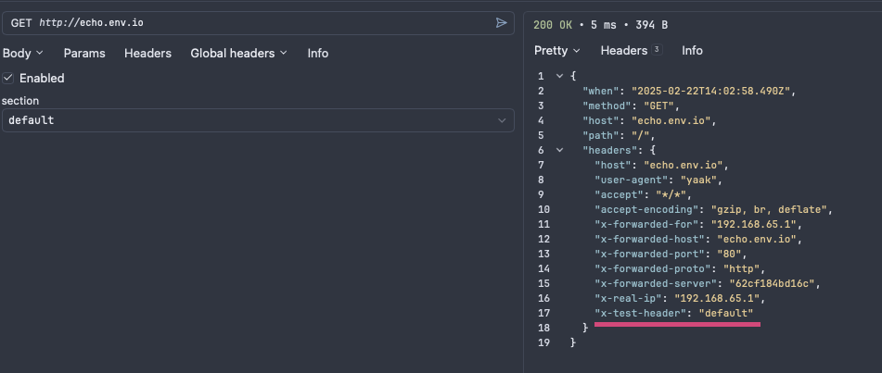Screen dimensions: 882x373
Task: Click the "x-test-header" key in response
Action: pyautogui.click(x=641, y=313)
